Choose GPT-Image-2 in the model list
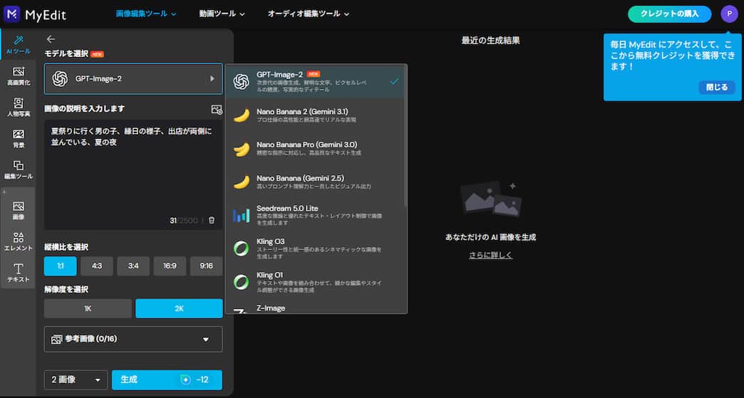 [315, 81]
